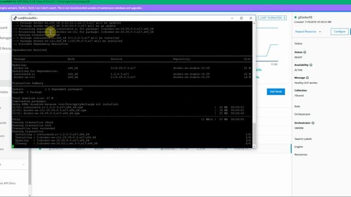Click the Created 11/9/2018 timestamp text
This screenshot has height=197, width=351.
click(313, 22)
